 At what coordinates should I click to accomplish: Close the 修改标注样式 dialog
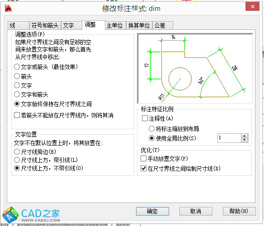click(252, 7)
